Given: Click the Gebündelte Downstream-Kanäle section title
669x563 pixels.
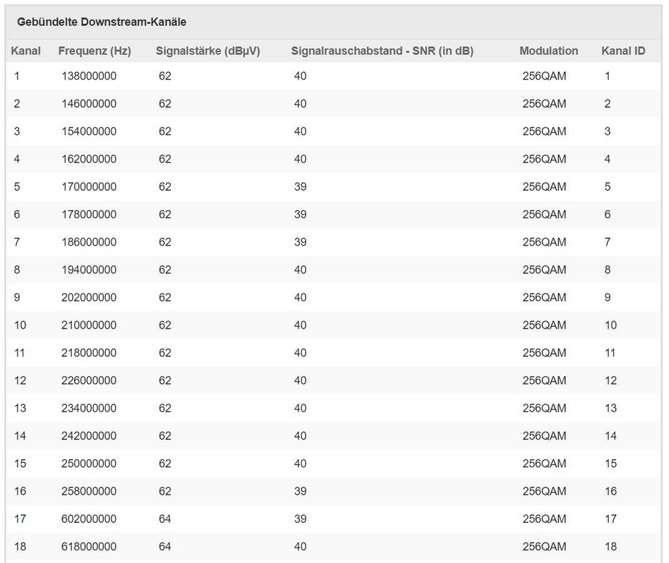Looking at the screenshot, I should coord(102,22).
